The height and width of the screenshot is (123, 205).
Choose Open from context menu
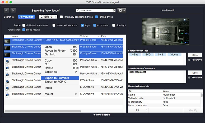coord(60,47)
